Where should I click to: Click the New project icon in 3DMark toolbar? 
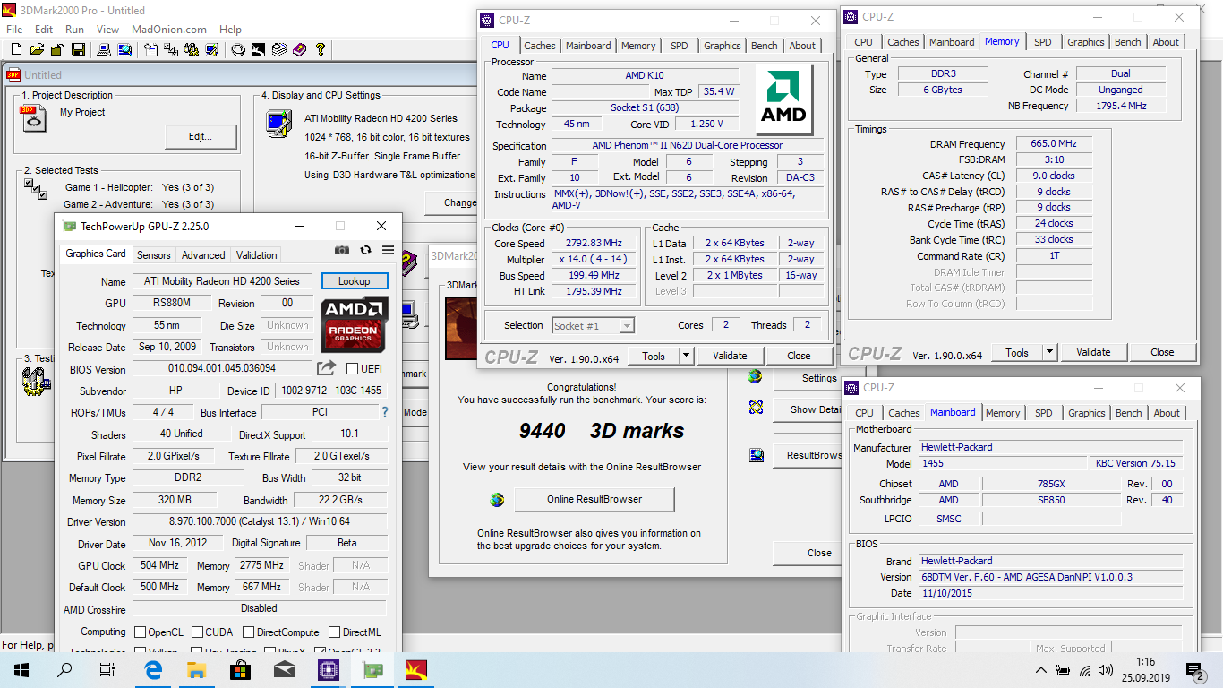[x=17, y=49]
